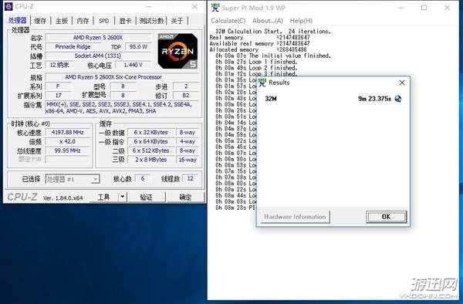This screenshot has height=304, width=463.
Task: Click OK in the Results dialog
Action: tap(387, 217)
